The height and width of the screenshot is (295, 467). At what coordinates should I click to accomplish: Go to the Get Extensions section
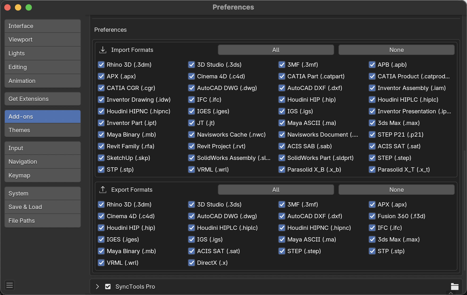tap(43, 99)
